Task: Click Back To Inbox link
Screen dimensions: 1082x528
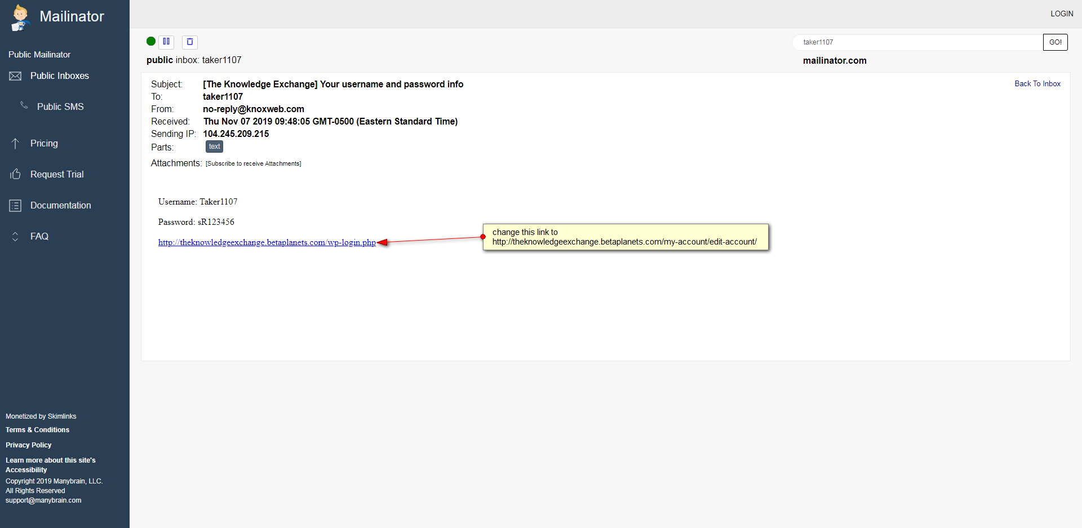Action: coord(1037,84)
